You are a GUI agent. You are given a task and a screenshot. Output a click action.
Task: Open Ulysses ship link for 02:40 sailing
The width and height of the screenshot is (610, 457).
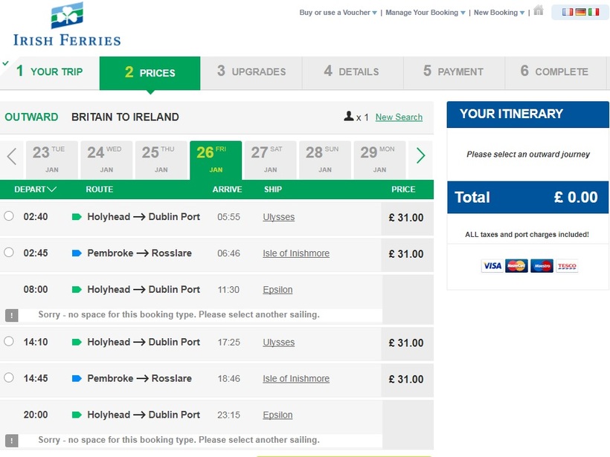(278, 217)
